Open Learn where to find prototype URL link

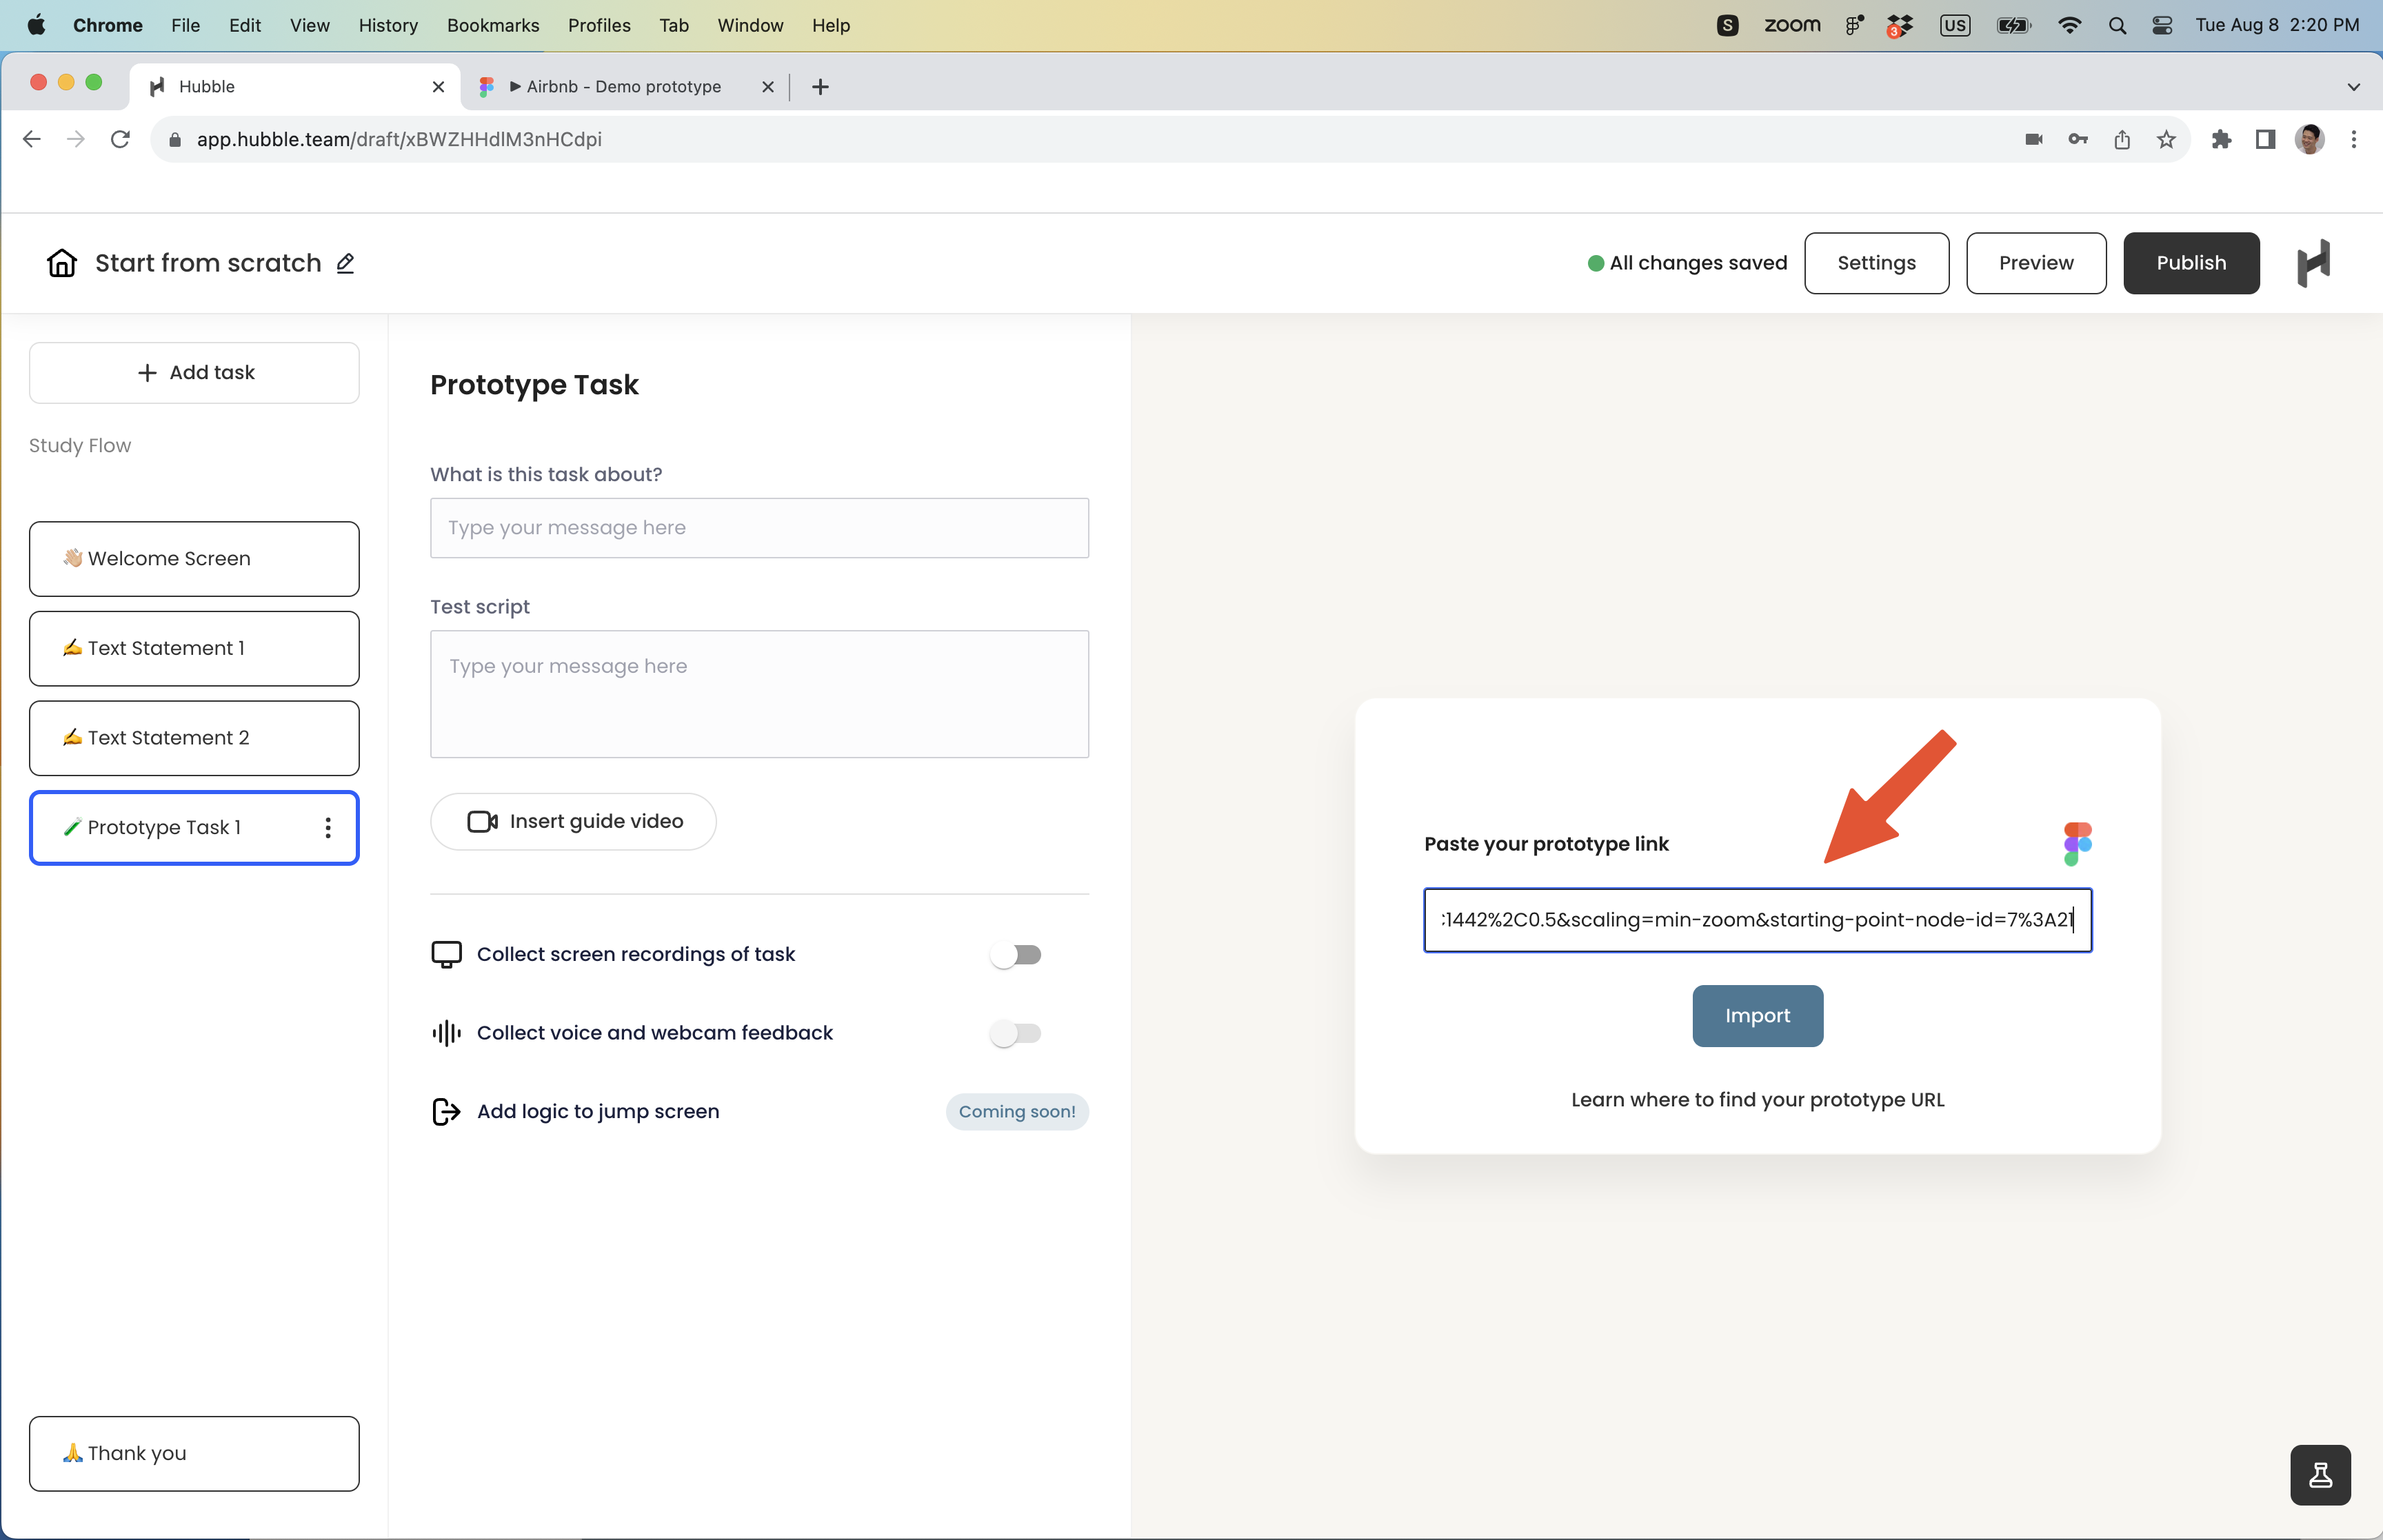pyautogui.click(x=1757, y=1100)
